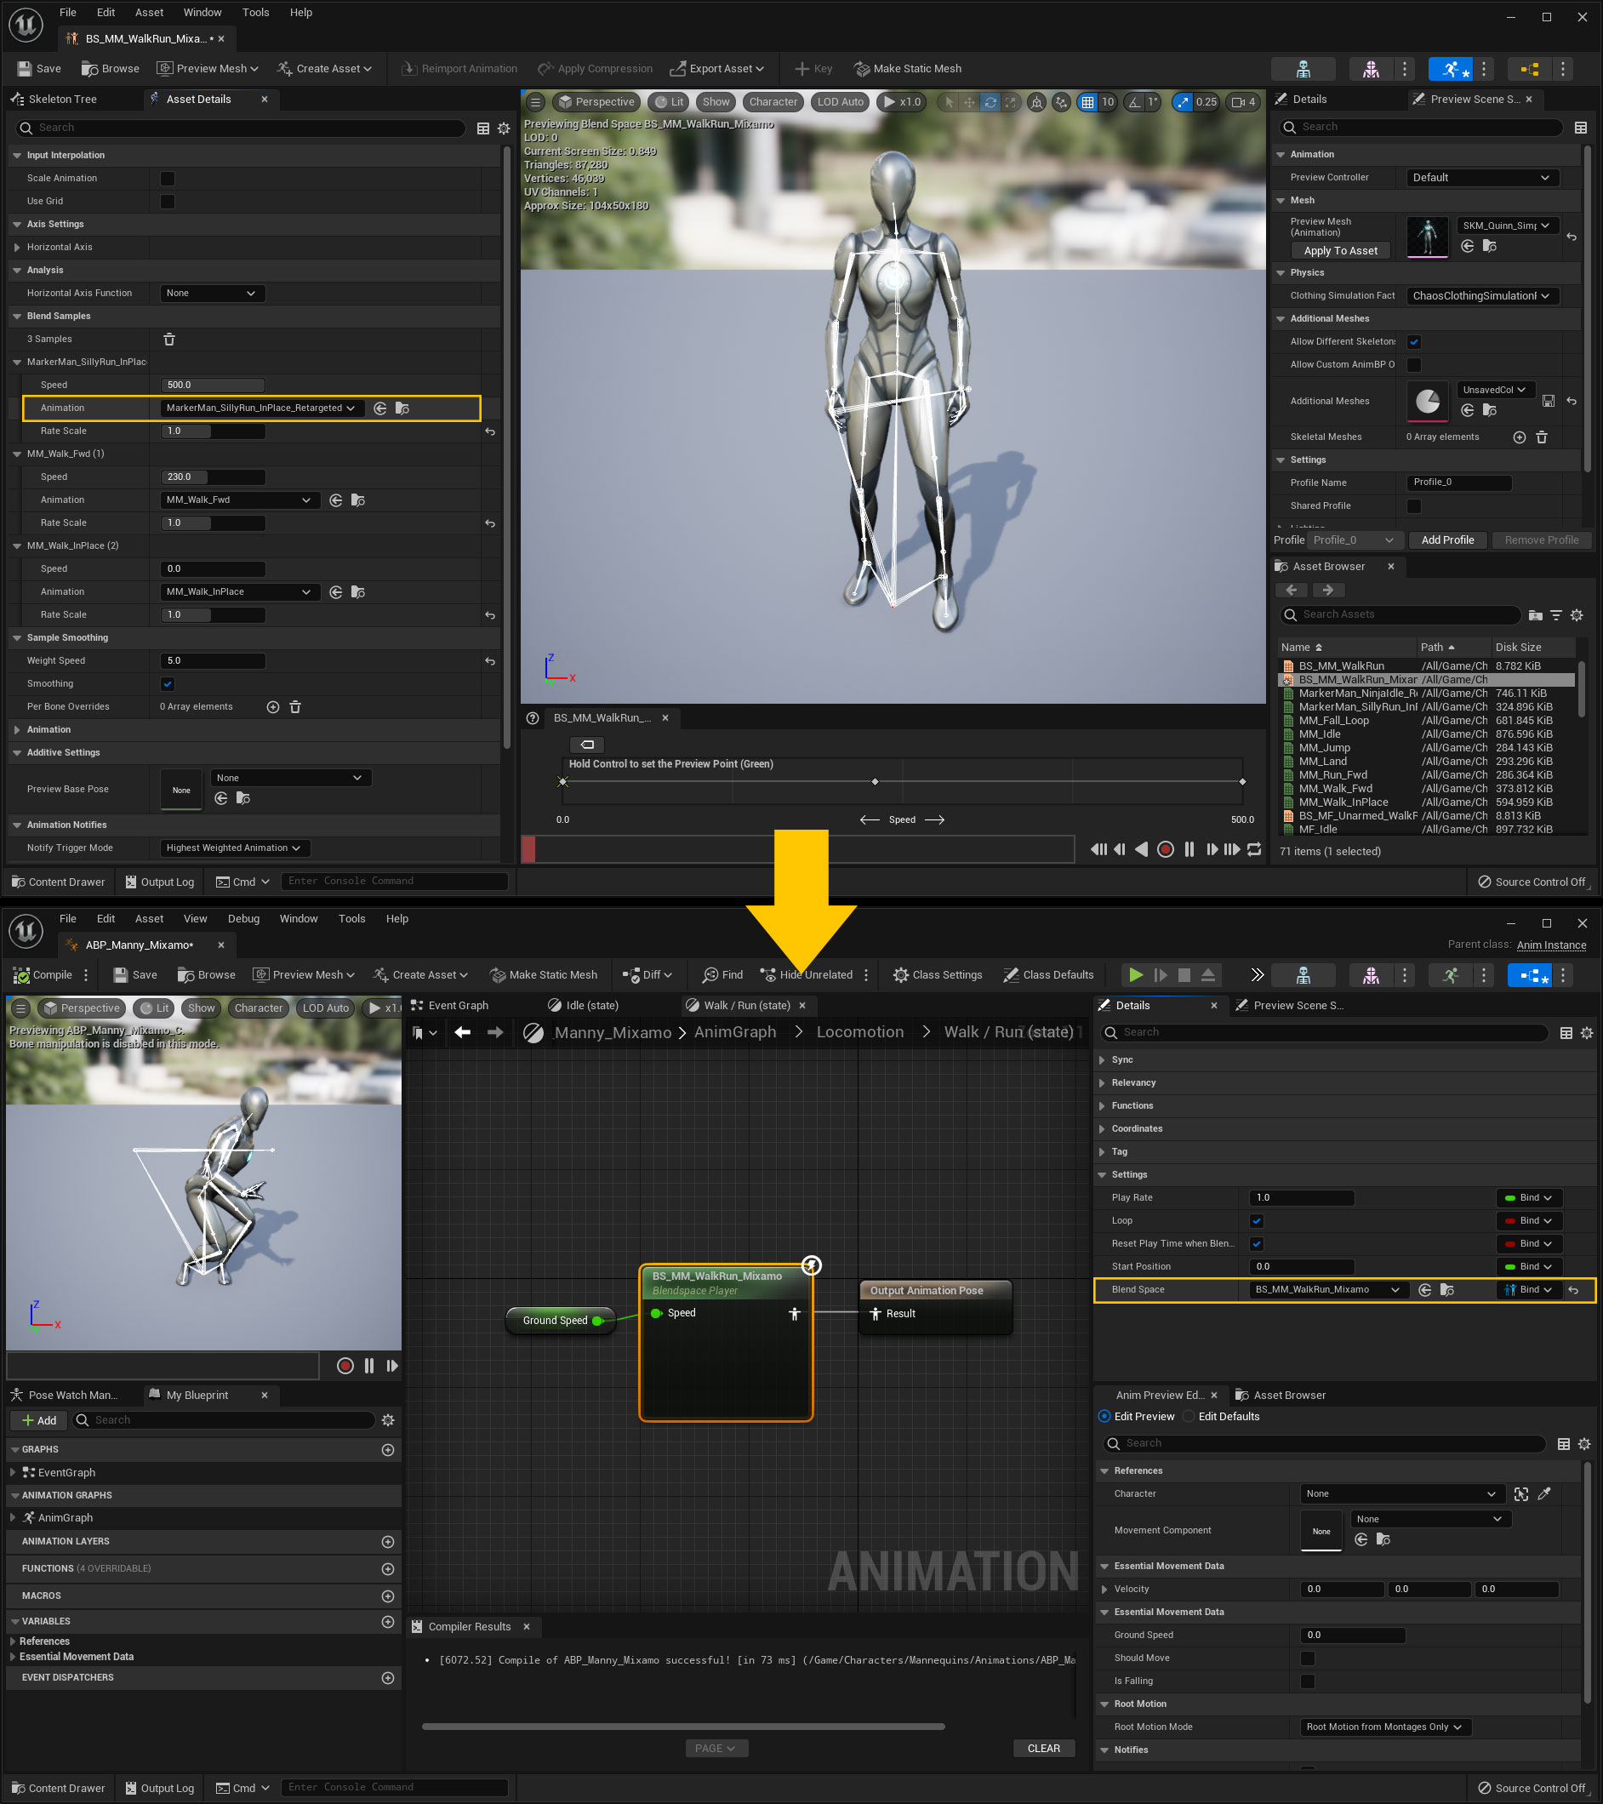Image resolution: width=1603 pixels, height=1804 pixels.
Task: Jump to the start of the blend space timeline
Action: tap(1098, 849)
